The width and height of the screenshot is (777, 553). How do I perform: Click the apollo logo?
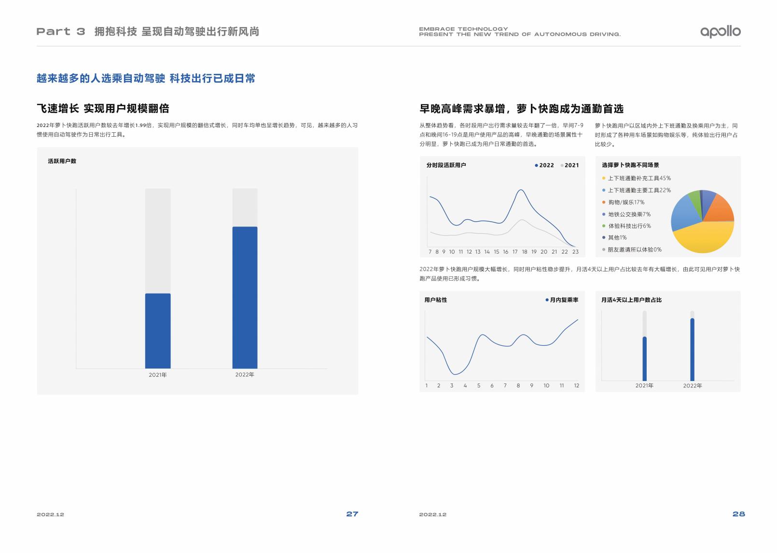(x=720, y=32)
